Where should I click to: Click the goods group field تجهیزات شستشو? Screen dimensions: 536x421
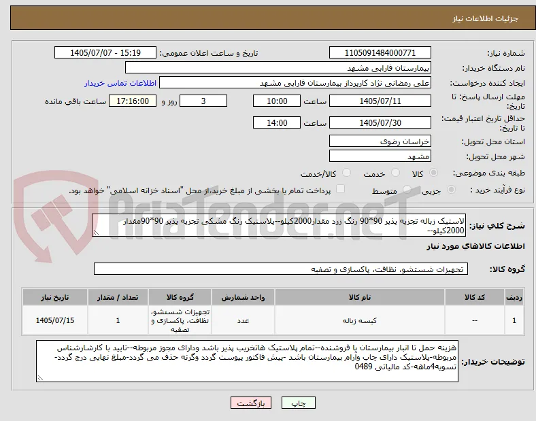[x=281, y=269]
